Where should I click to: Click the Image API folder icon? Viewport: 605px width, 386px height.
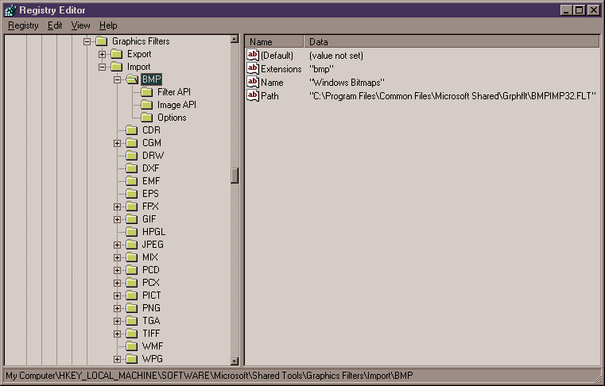tap(146, 105)
